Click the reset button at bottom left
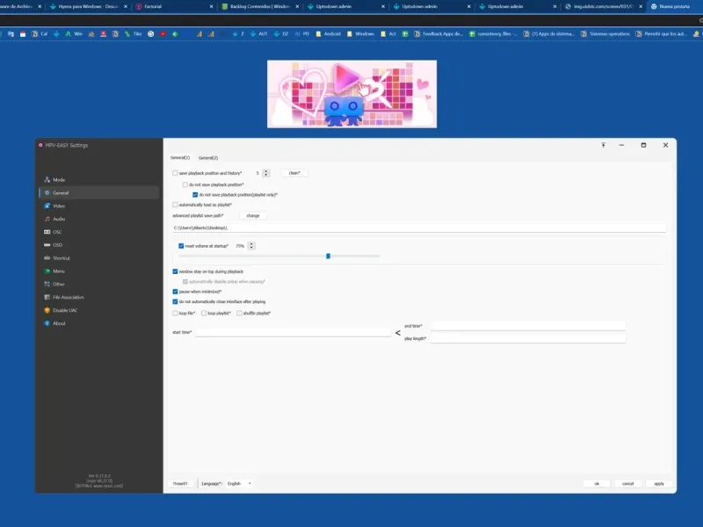The width and height of the screenshot is (703, 527). tap(180, 484)
